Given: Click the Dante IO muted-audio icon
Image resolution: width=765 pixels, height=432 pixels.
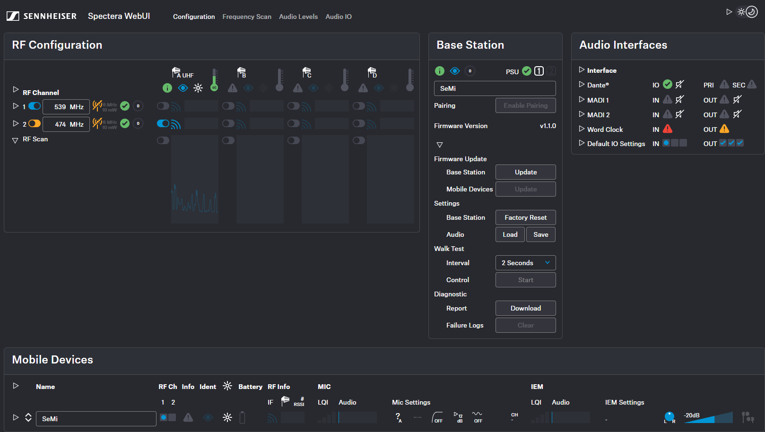Looking at the screenshot, I should click(x=680, y=85).
